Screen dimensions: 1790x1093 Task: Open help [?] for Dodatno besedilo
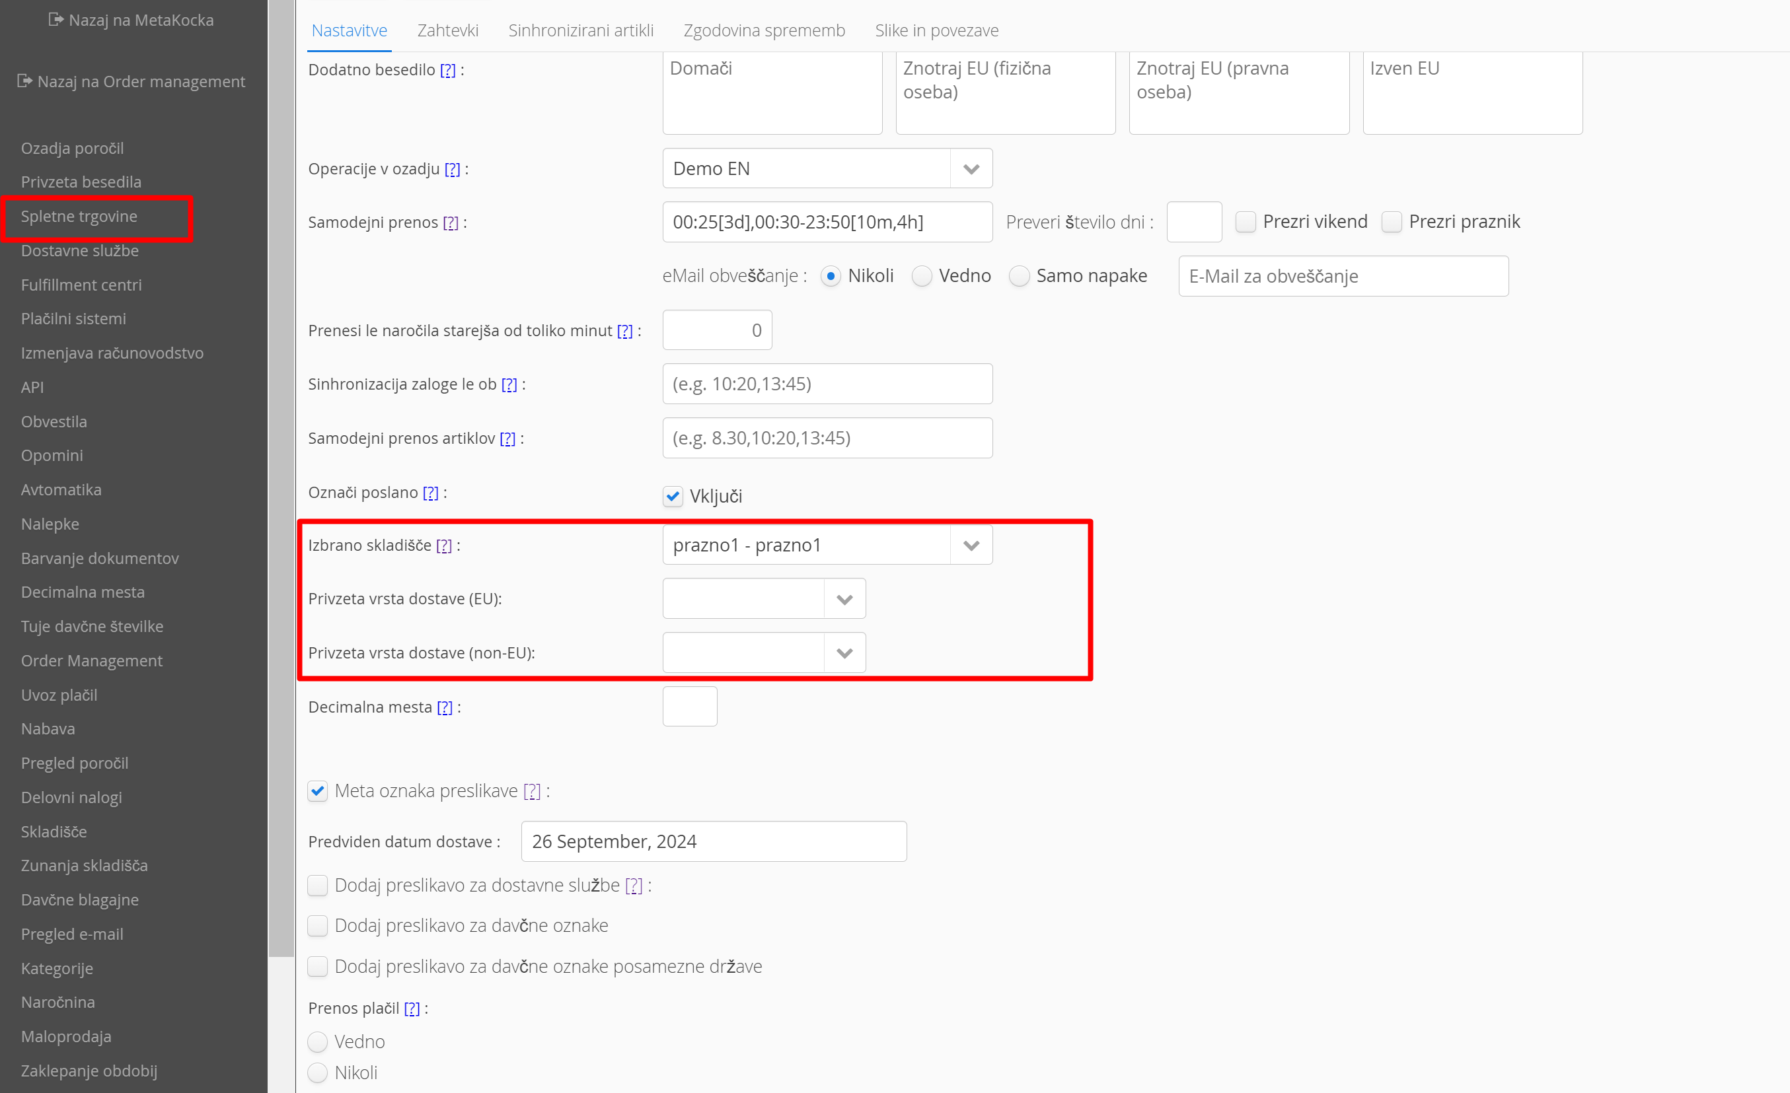point(447,71)
